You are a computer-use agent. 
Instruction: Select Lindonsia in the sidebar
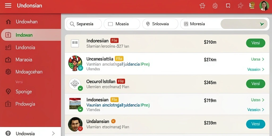click(x=25, y=48)
